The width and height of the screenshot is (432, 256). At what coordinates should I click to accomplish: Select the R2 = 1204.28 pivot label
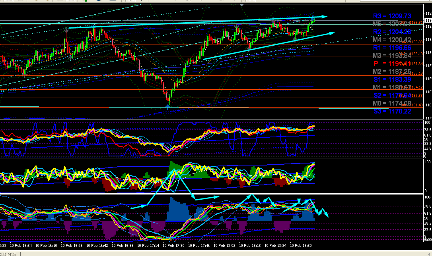pyautogui.click(x=392, y=32)
